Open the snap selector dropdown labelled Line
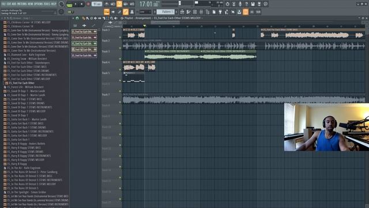The image size is (369, 208). (x=145, y=12)
